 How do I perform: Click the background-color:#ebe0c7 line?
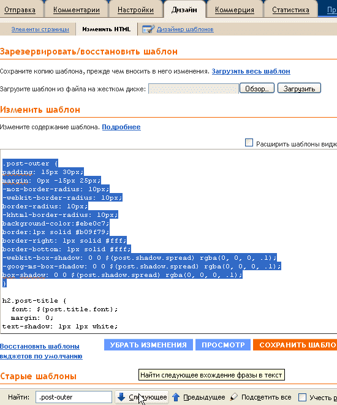point(56,224)
